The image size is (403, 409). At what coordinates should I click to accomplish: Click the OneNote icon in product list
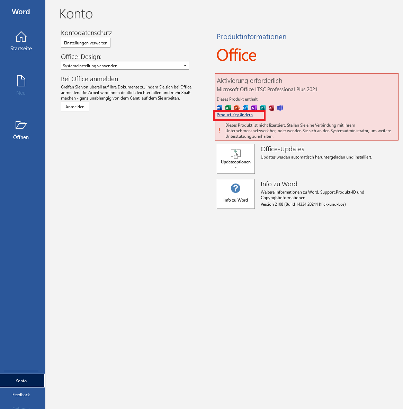pyautogui.click(x=254, y=108)
